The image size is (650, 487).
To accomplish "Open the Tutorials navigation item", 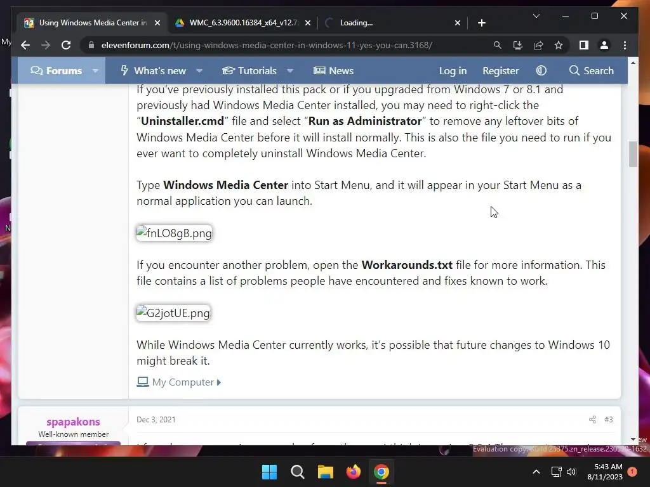I will [249, 71].
